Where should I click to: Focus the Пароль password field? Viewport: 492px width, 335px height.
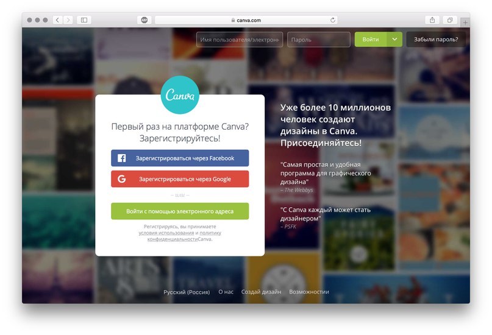(319, 40)
